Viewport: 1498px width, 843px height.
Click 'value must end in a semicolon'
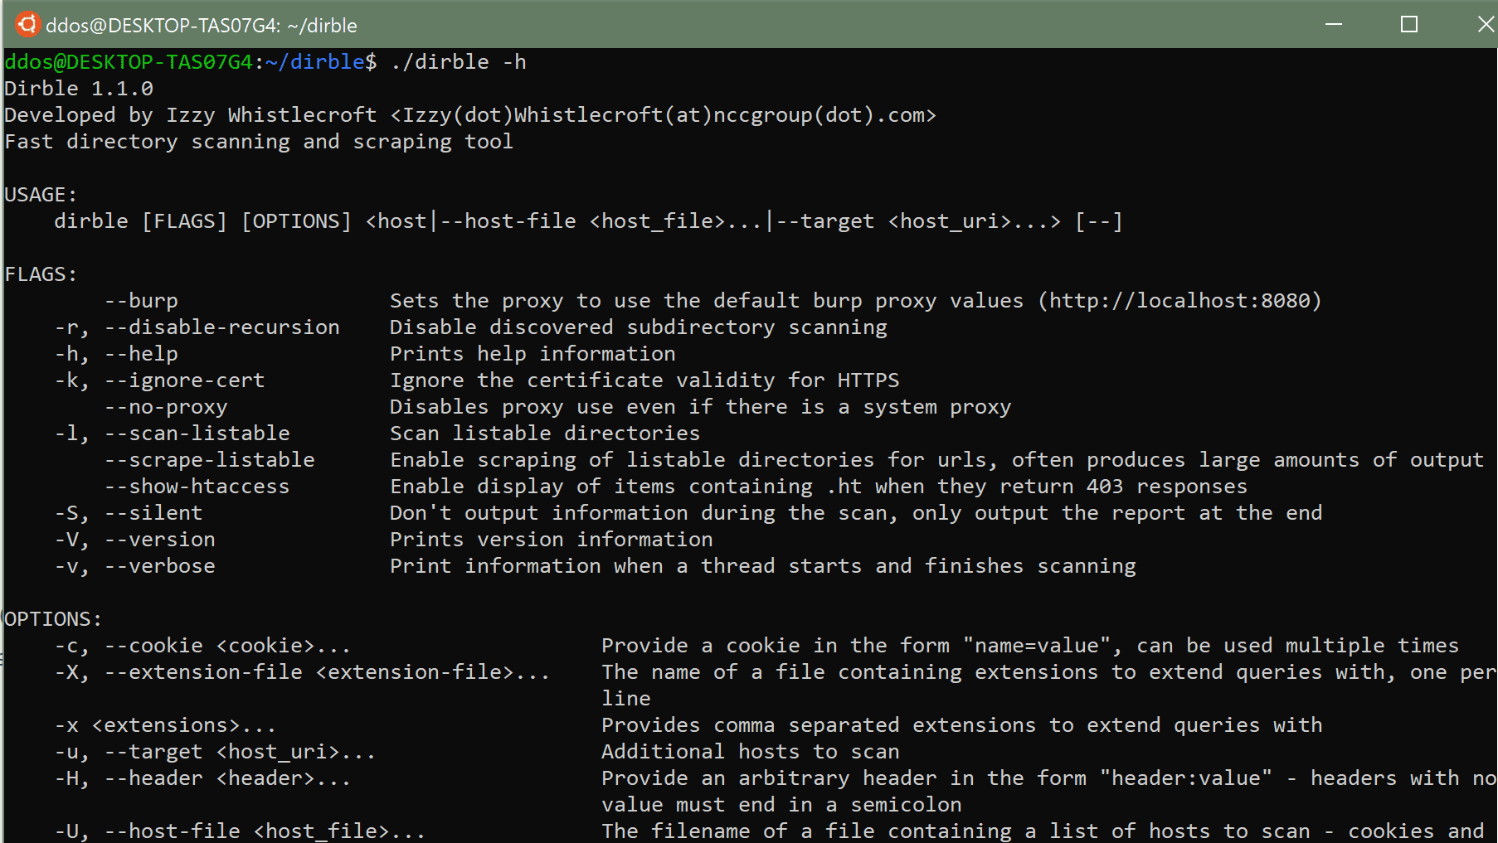781,805
